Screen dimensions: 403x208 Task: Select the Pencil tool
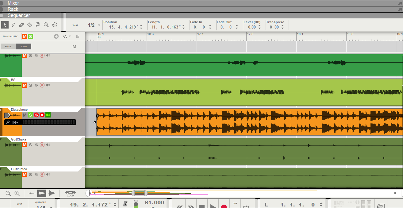point(13,25)
